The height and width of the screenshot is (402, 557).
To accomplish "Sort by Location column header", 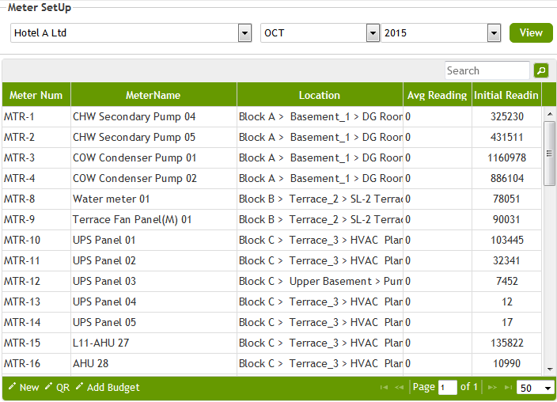I will click(320, 95).
